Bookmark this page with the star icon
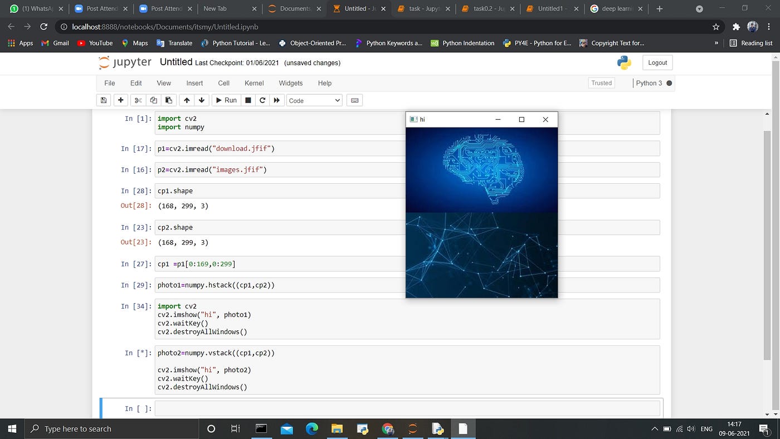This screenshot has width=780, height=439. pyautogui.click(x=716, y=27)
